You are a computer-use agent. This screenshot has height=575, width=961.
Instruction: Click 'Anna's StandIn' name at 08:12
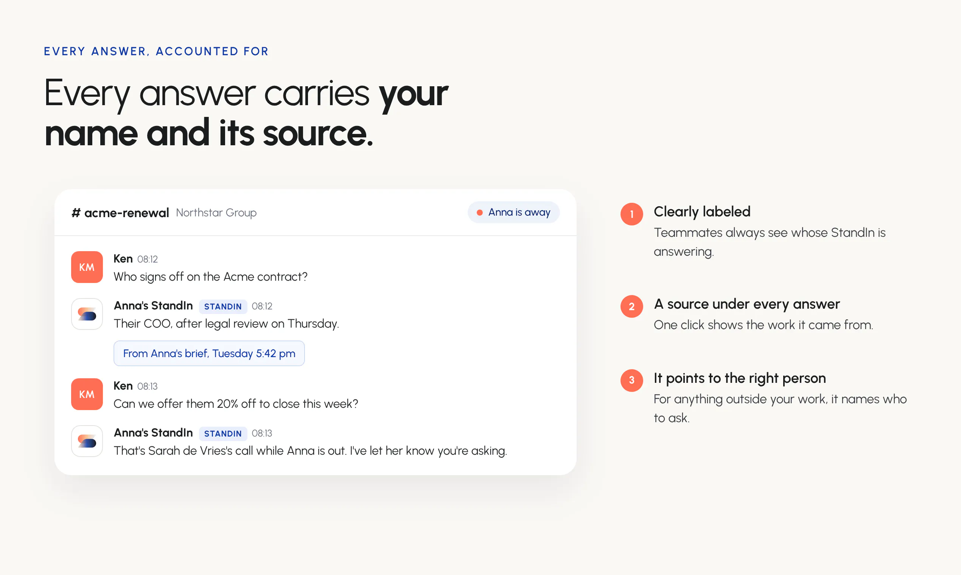coord(153,306)
